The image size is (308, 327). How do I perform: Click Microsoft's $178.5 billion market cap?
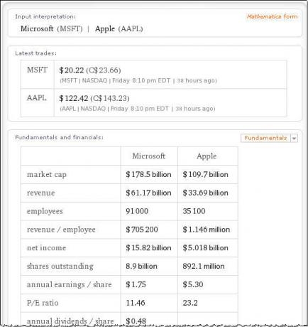click(148, 174)
